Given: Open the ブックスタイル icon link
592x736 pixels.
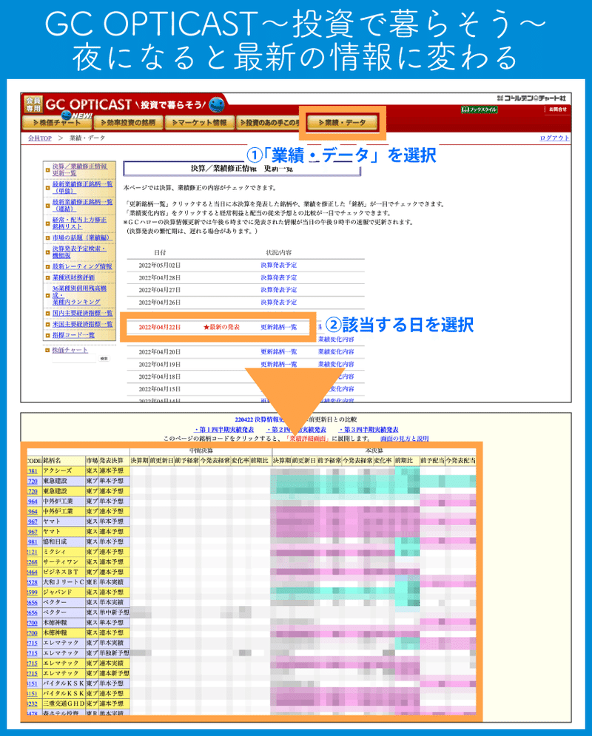Looking at the screenshot, I should click(x=480, y=109).
